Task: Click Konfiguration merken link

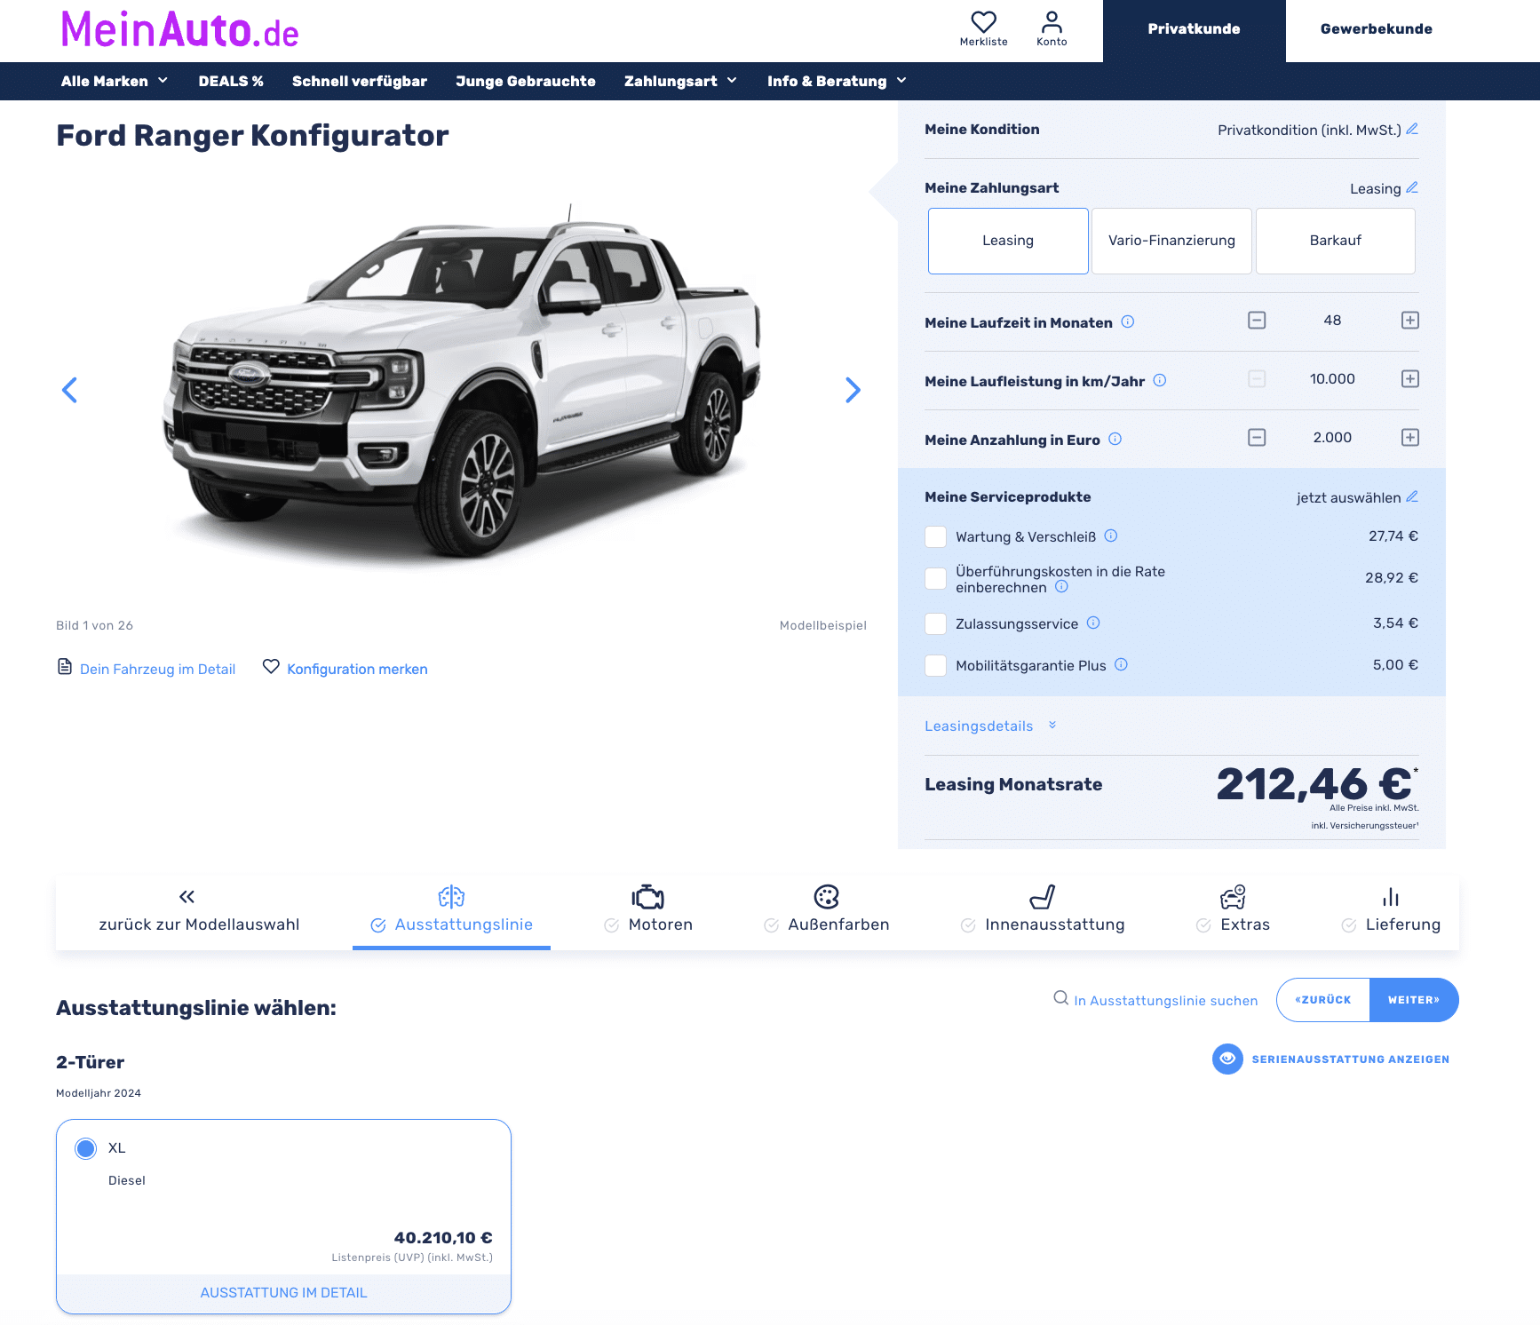Action: (x=357, y=669)
